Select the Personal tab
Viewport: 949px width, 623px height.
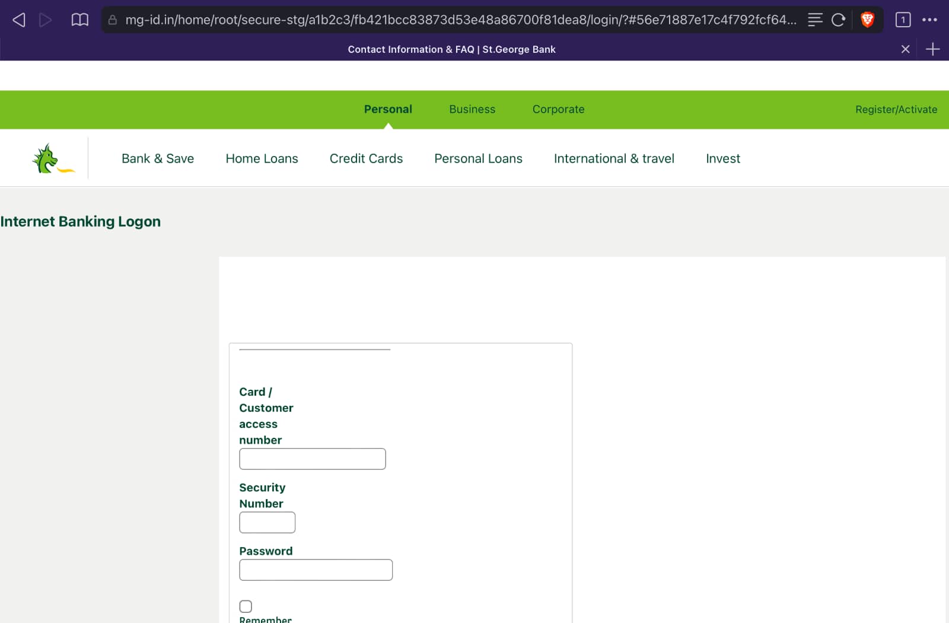click(388, 109)
